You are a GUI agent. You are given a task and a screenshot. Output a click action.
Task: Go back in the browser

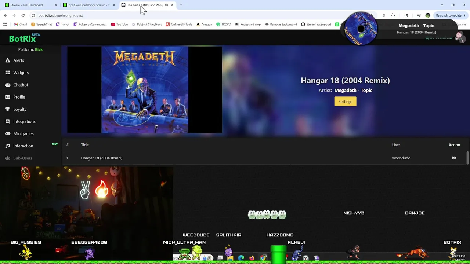click(5, 15)
